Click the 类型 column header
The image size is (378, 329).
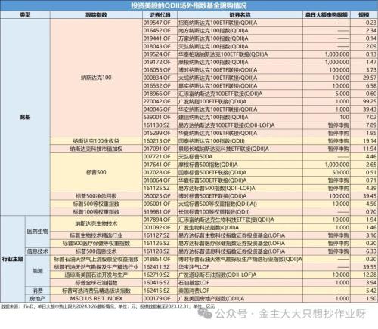25,15
